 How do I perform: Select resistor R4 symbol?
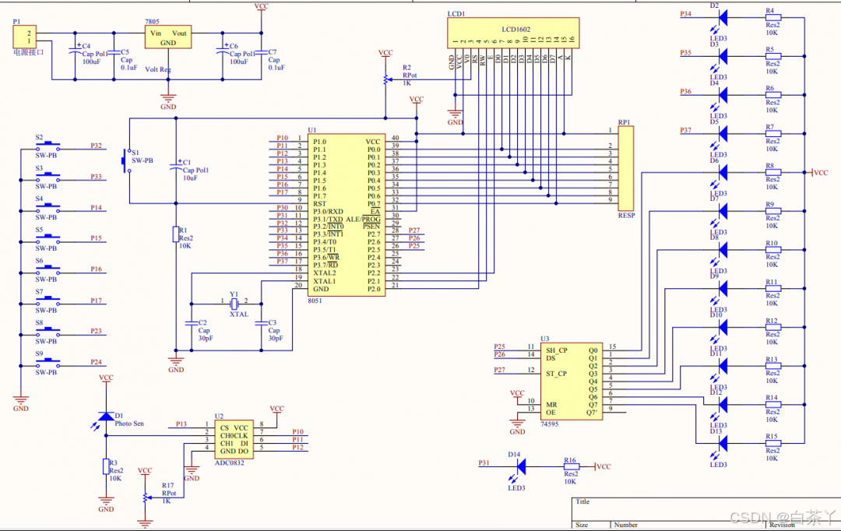click(x=773, y=18)
